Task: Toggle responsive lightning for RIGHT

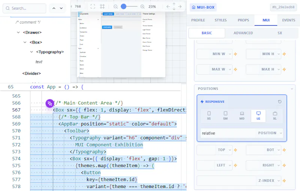Action: coord(284,165)
